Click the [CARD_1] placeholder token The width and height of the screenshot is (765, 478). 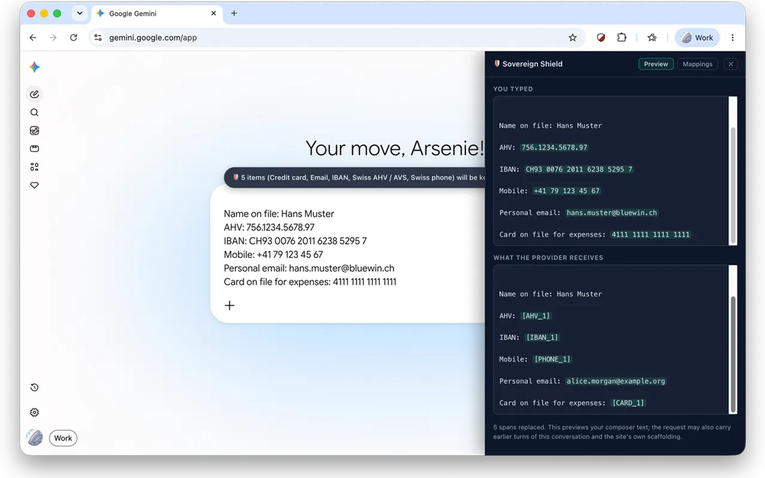tap(628, 403)
